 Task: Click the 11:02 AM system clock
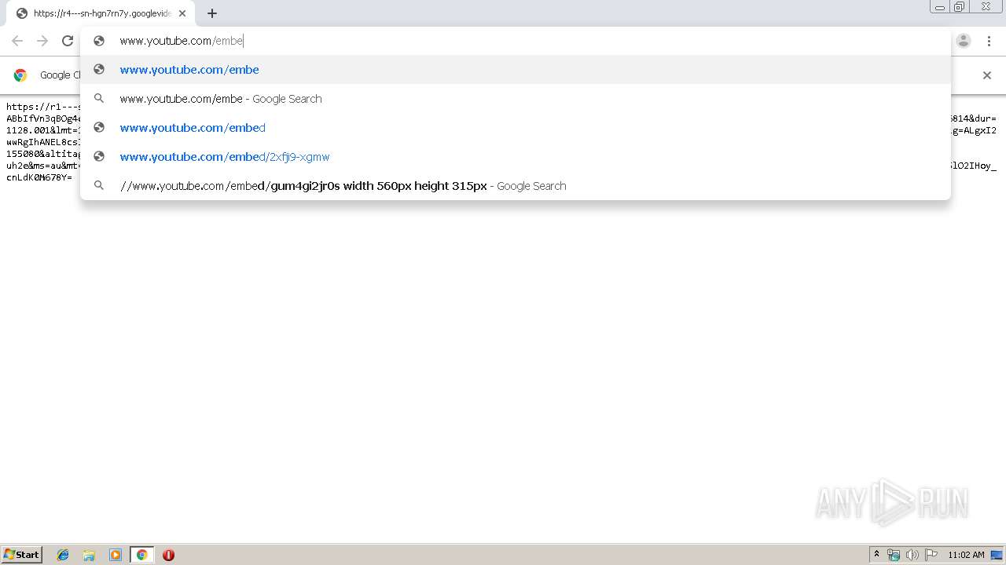[966, 555]
